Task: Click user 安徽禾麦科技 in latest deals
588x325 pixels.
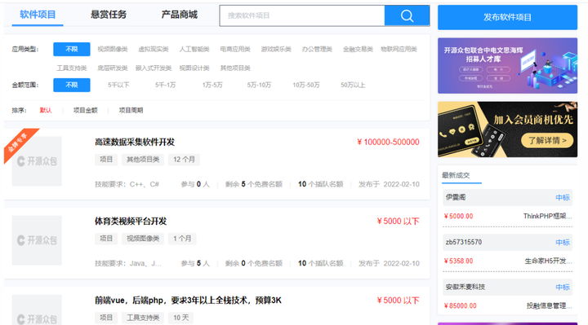Action: 465,288
